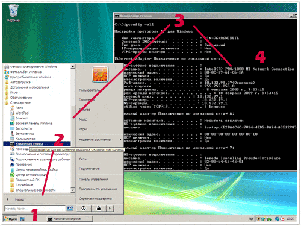
Task: Open Блокнот (Notepad)
Action: pos(19,118)
